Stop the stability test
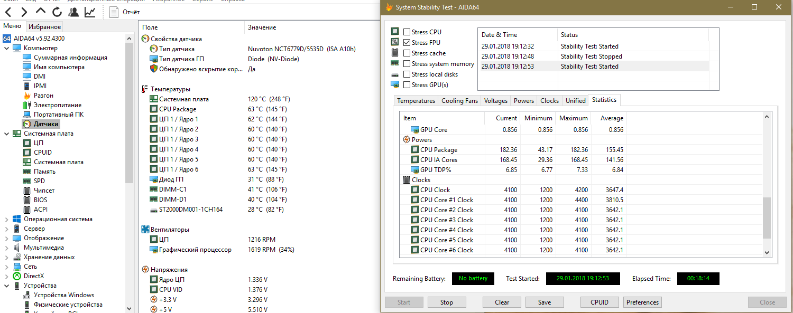793x313 pixels. pyautogui.click(x=447, y=302)
